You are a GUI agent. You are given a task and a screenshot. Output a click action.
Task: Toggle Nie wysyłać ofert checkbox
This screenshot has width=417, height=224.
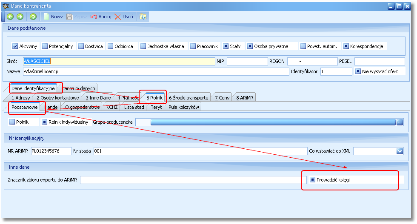click(x=358, y=71)
